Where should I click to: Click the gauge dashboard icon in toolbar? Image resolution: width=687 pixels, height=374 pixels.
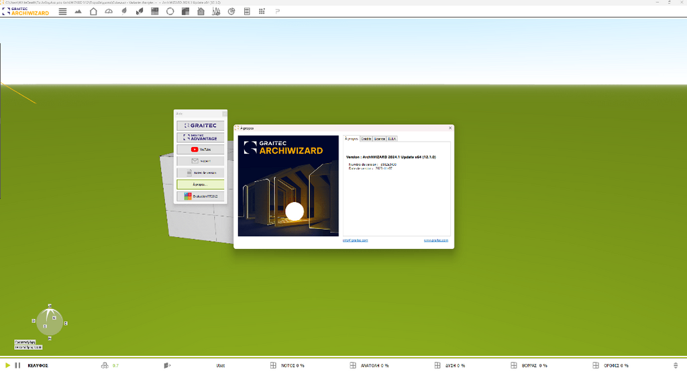pos(109,11)
